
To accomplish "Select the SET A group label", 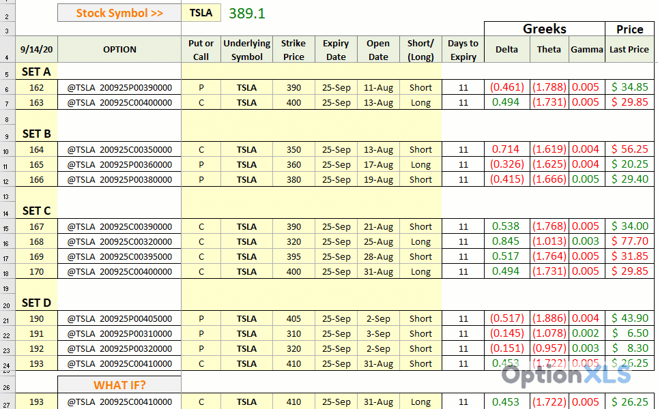I will click(x=36, y=72).
